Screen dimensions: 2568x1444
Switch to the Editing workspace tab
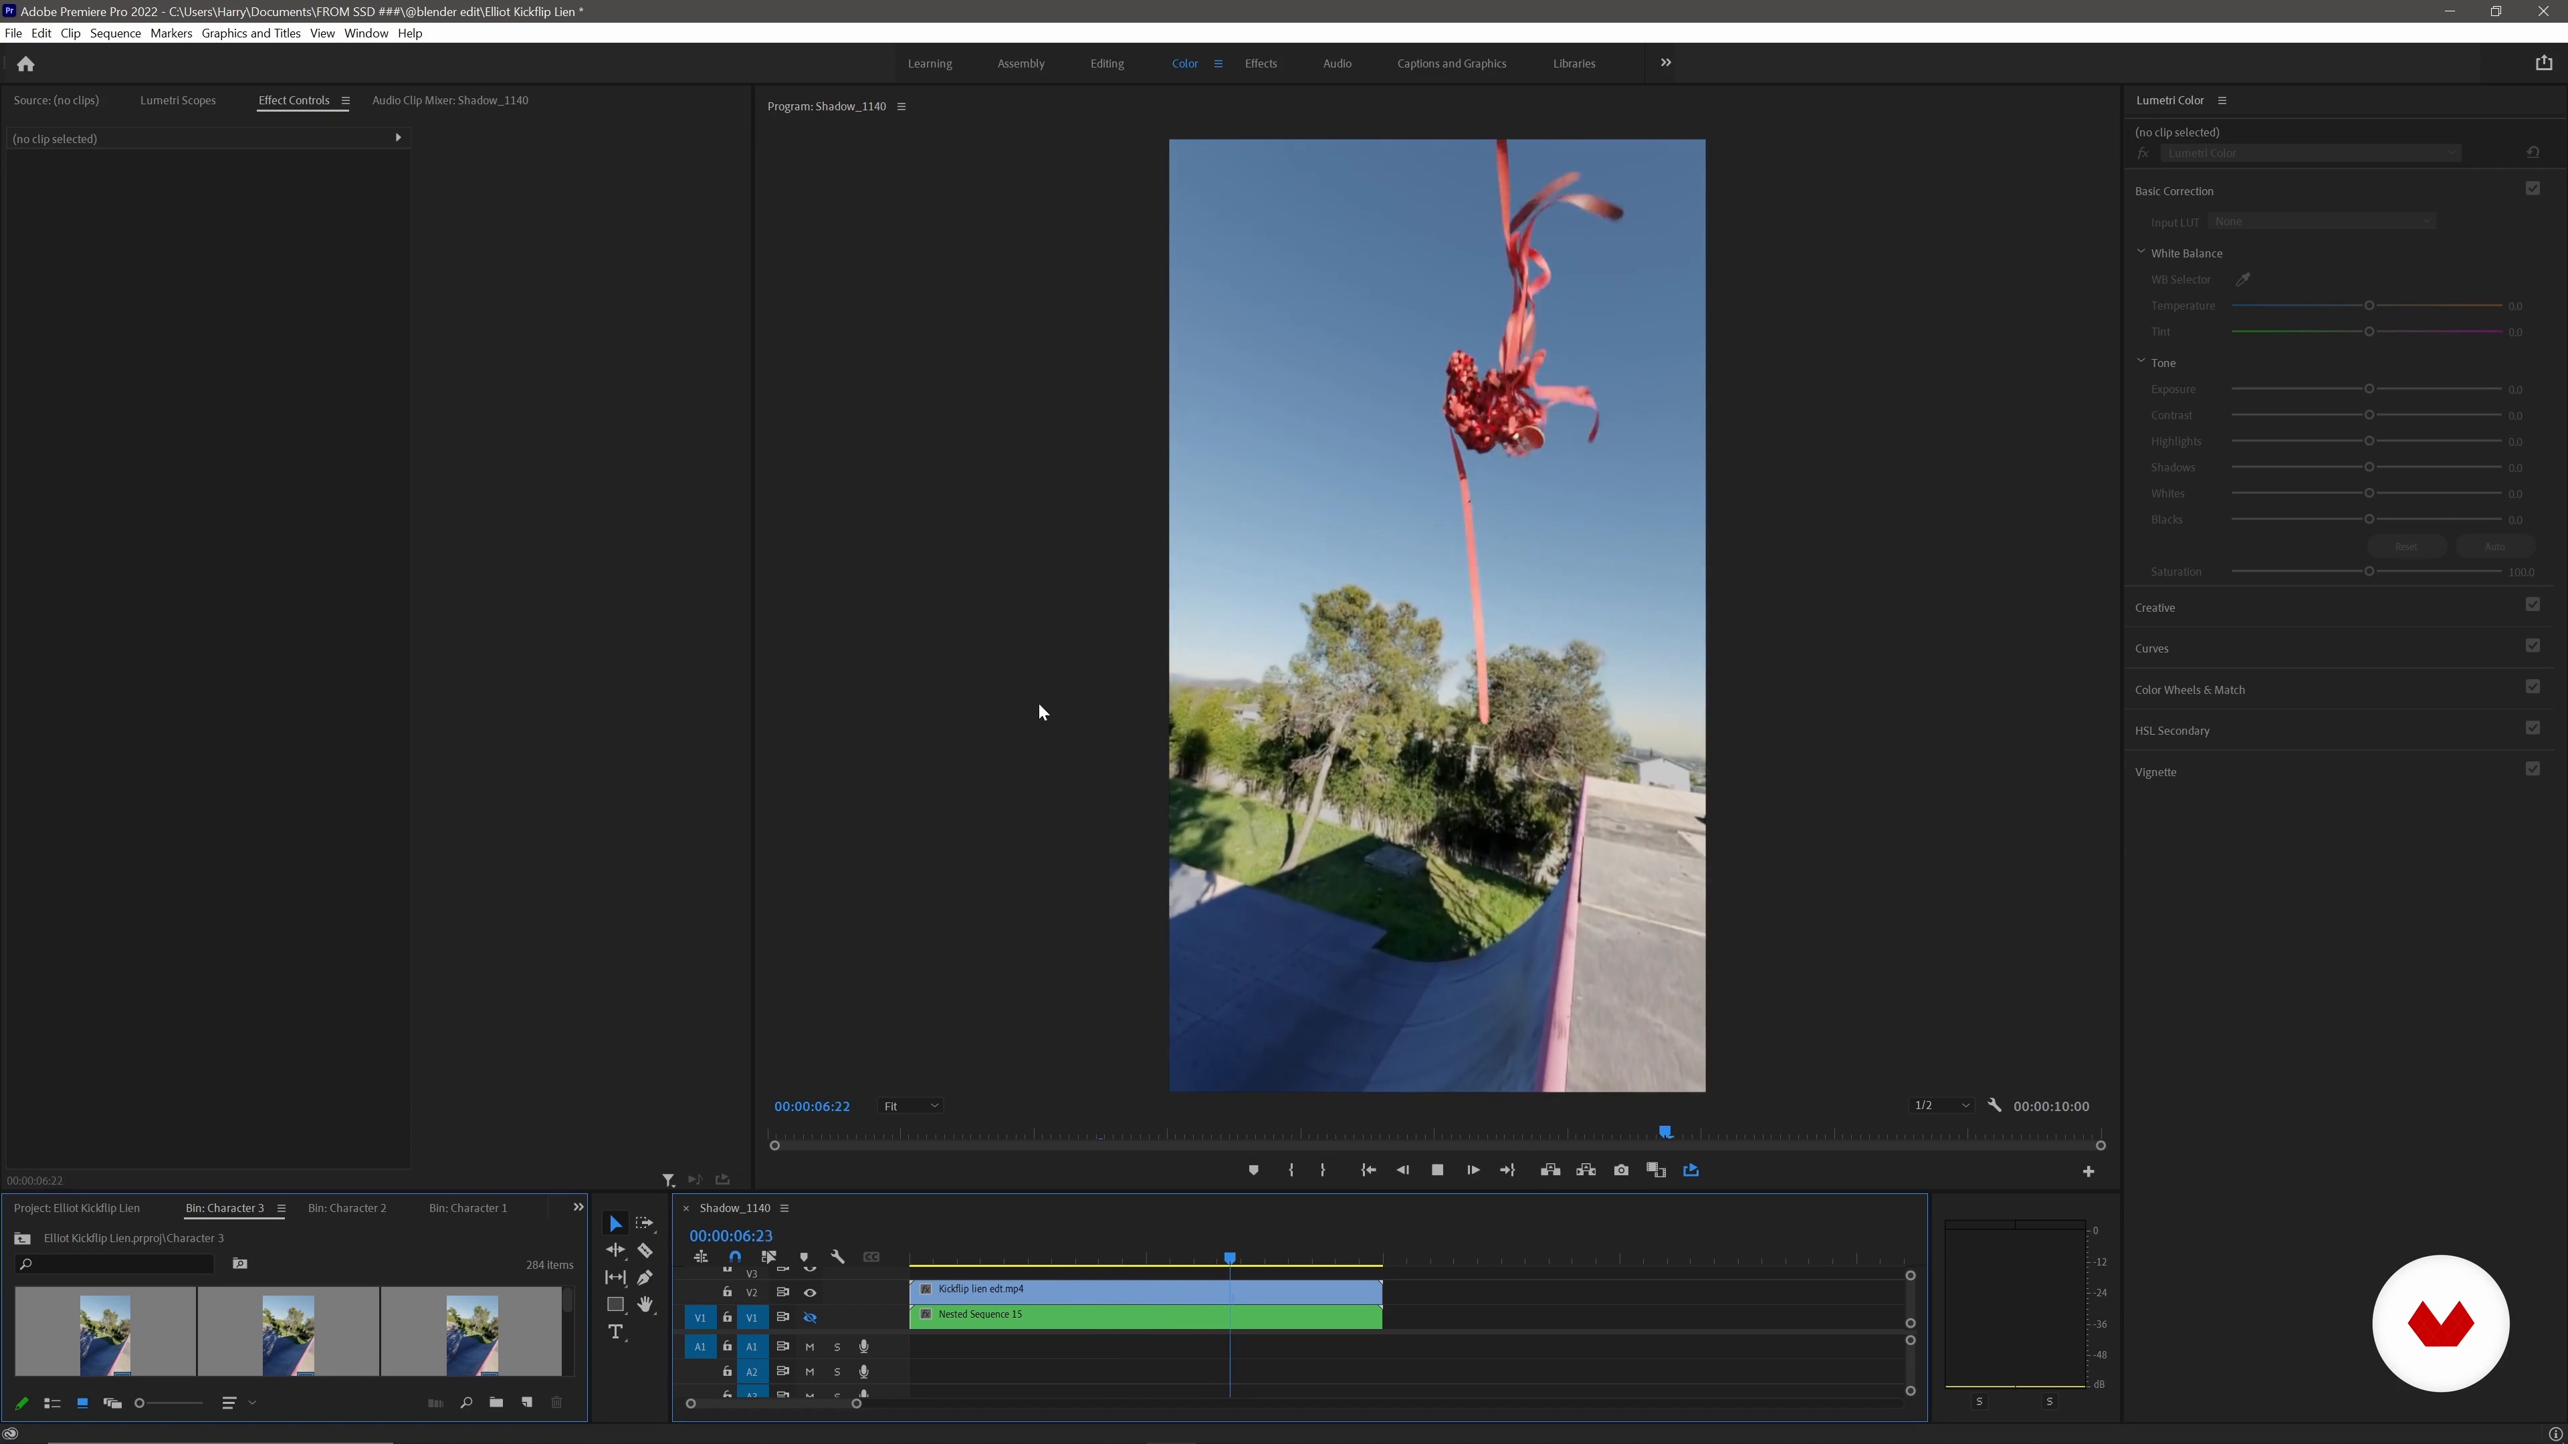[x=1107, y=64]
